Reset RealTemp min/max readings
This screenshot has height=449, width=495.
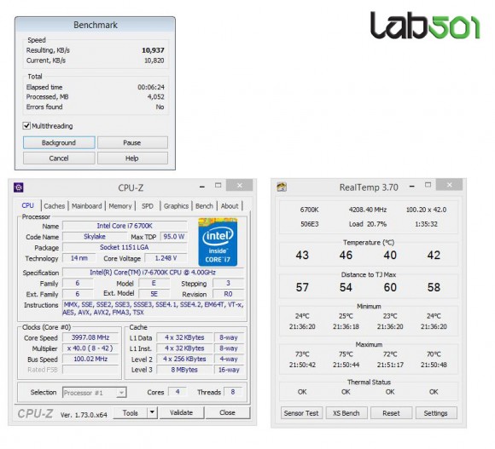(x=391, y=413)
